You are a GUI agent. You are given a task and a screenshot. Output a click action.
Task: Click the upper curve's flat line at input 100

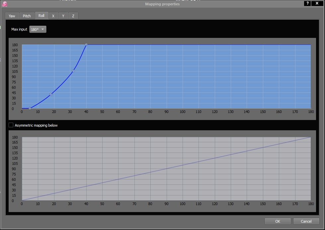[182, 45]
